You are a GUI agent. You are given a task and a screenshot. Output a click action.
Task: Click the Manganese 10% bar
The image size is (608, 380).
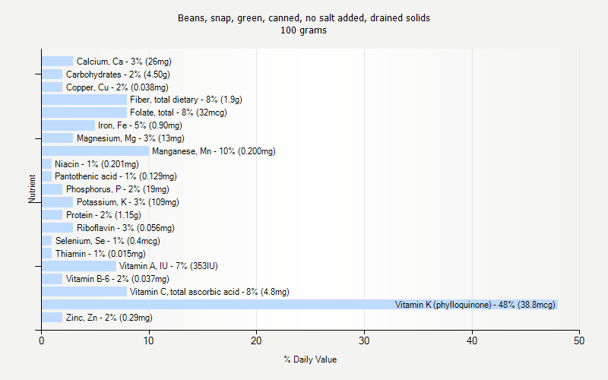96,151
